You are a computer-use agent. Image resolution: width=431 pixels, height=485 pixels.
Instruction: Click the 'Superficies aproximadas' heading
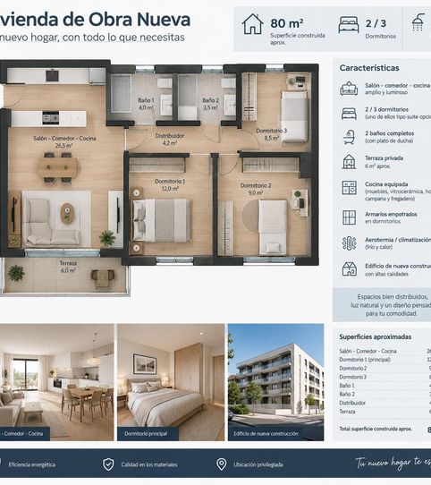pyautogui.click(x=375, y=336)
